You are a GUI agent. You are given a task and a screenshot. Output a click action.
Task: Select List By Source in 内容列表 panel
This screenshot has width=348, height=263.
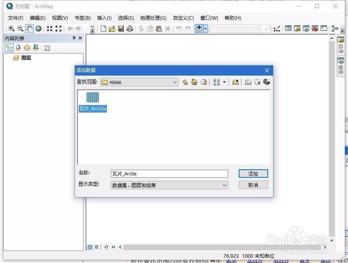tap(18, 48)
